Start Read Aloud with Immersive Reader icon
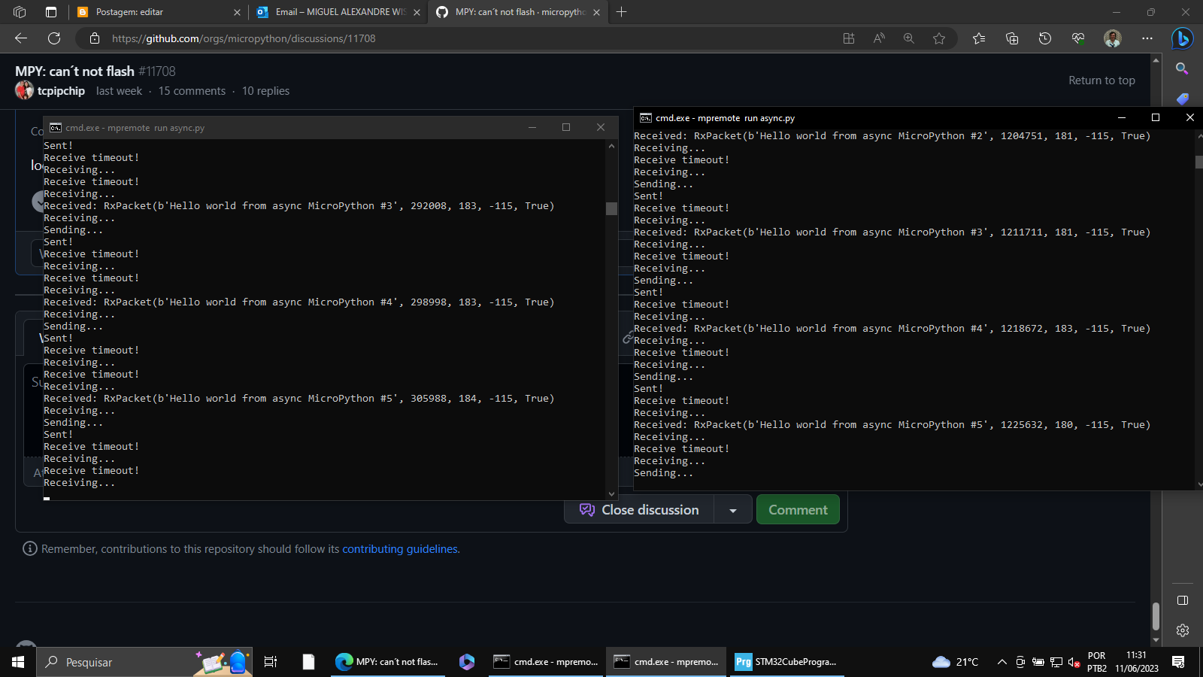The height and width of the screenshot is (677, 1203). pyautogui.click(x=878, y=38)
